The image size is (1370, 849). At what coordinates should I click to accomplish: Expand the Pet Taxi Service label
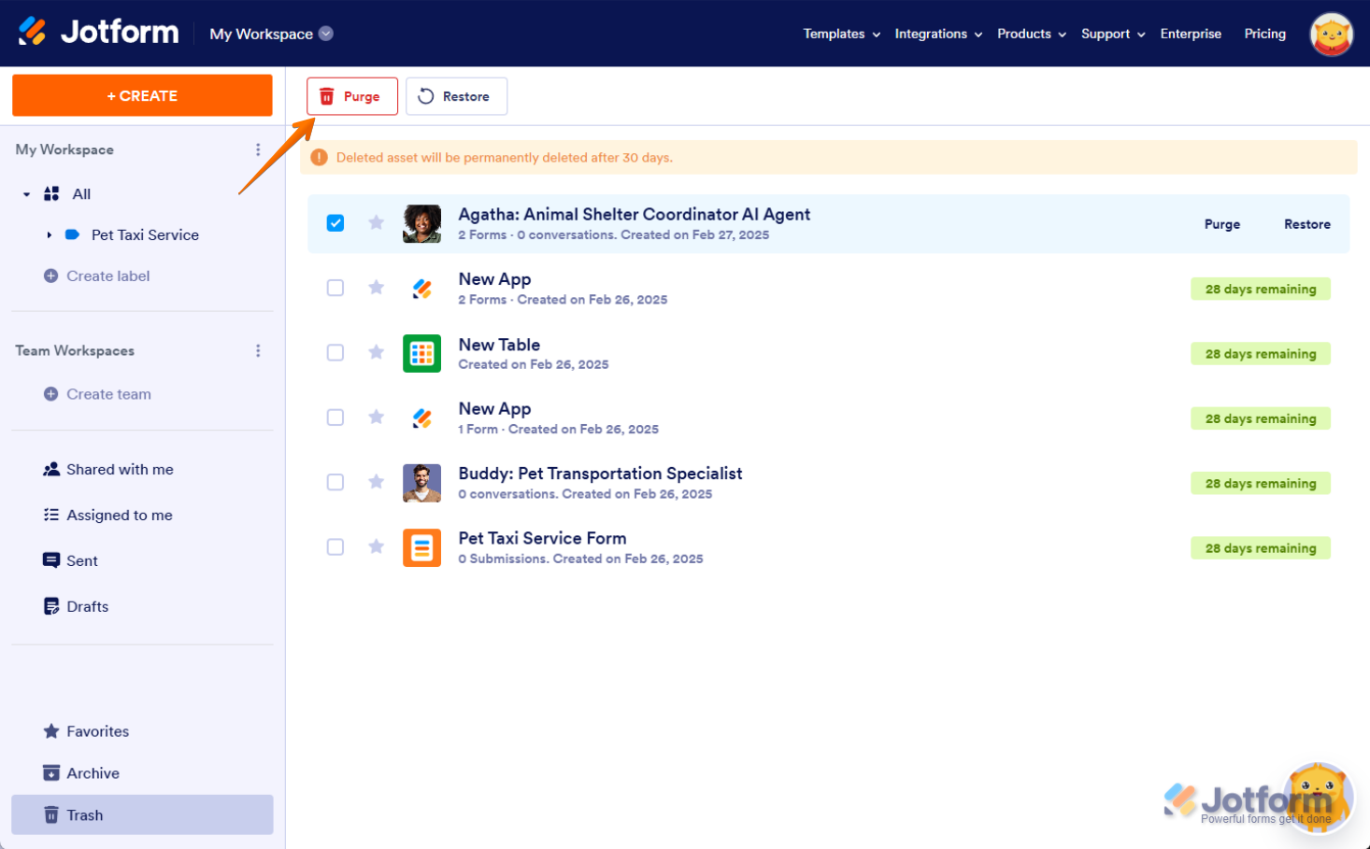(49, 235)
